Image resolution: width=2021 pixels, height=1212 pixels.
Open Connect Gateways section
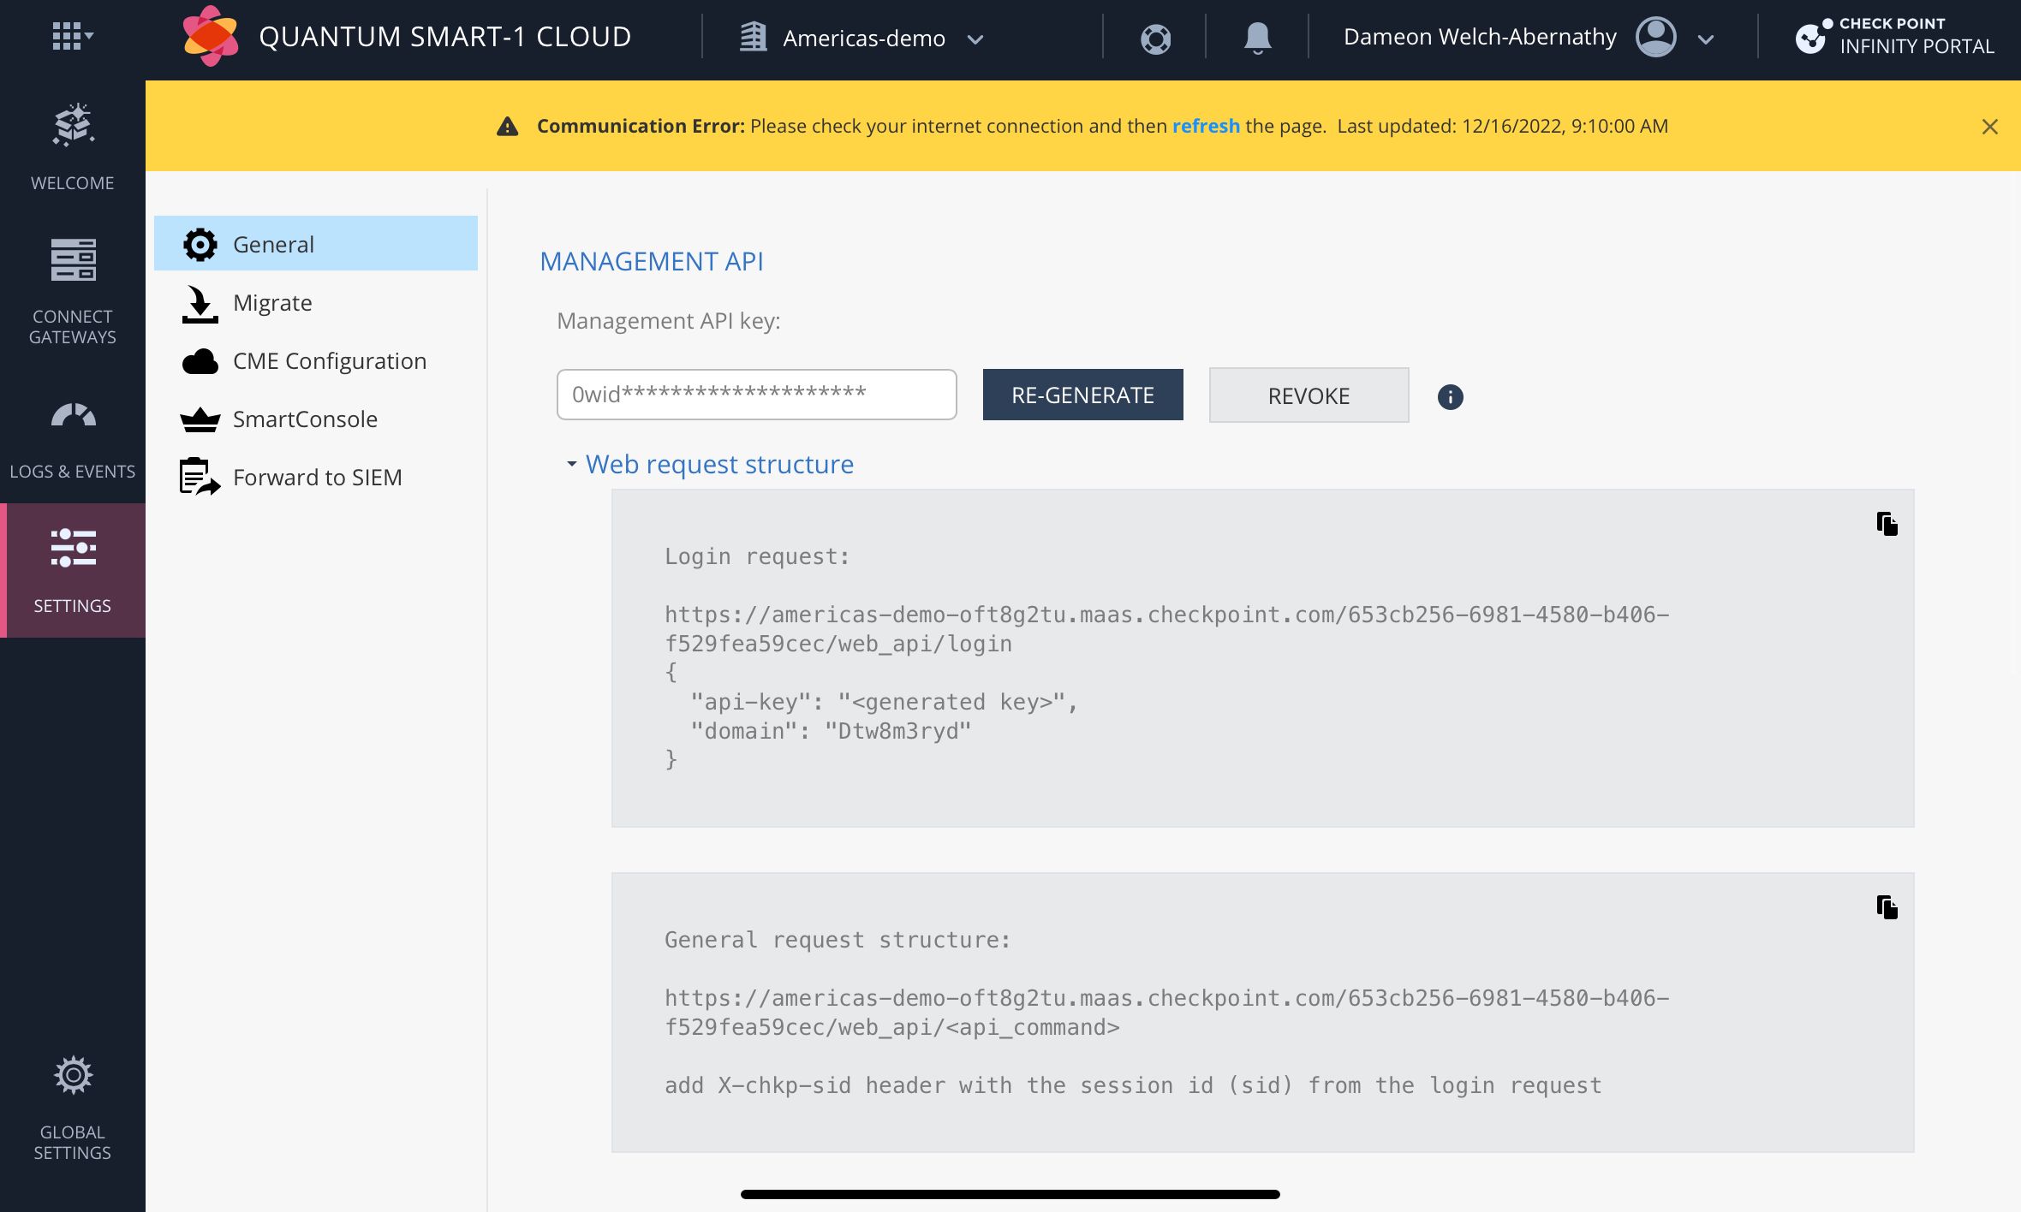click(73, 291)
